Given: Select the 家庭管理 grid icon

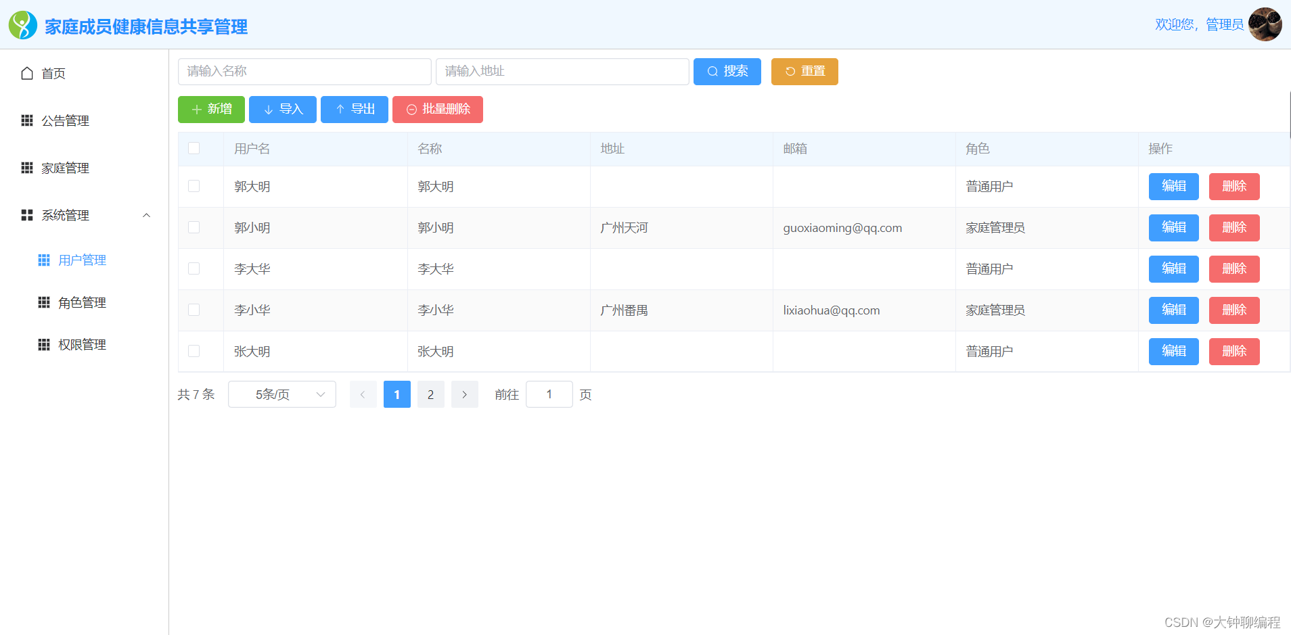Looking at the screenshot, I should 27,168.
